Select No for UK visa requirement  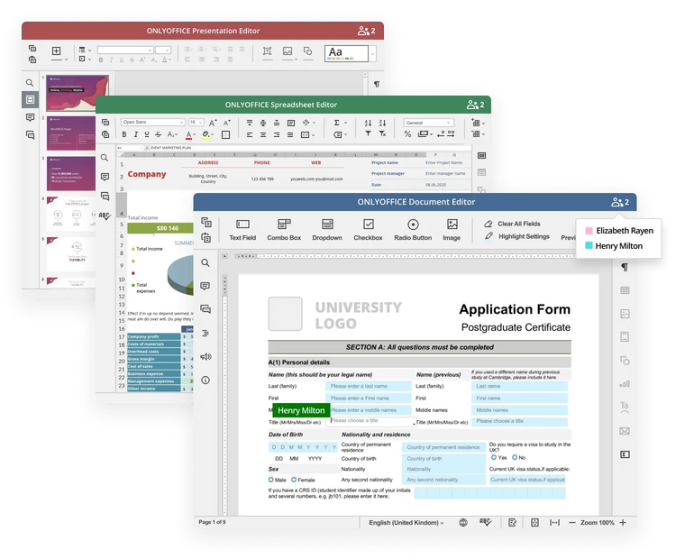515,457
